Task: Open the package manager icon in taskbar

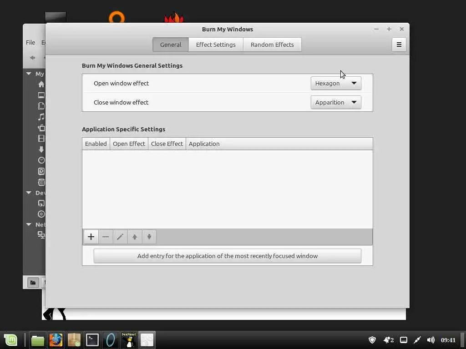Action: pos(74,340)
